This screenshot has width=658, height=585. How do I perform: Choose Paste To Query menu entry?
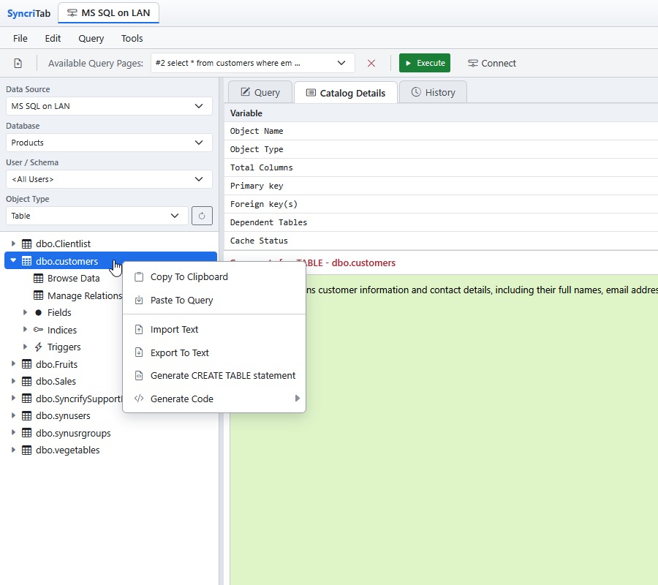(x=214, y=300)
